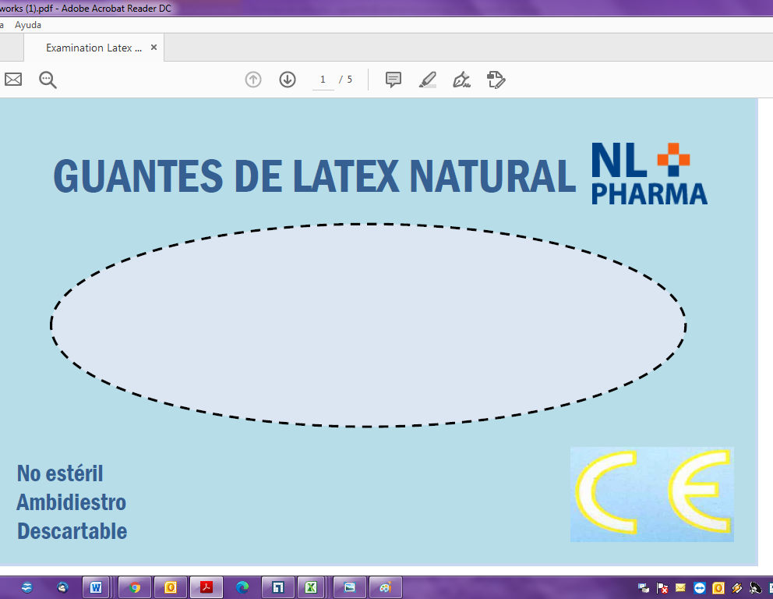This screenshot has height=599, width=773.
Task: Click the Thunderbird taskbar icon
Action: pos(62,587)
